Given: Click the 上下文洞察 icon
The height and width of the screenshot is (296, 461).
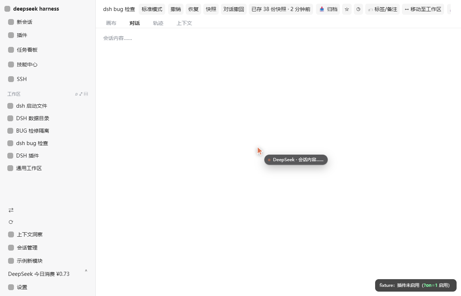Looking at the screenshot, I should pyautogui.click(x=11, y=234).
